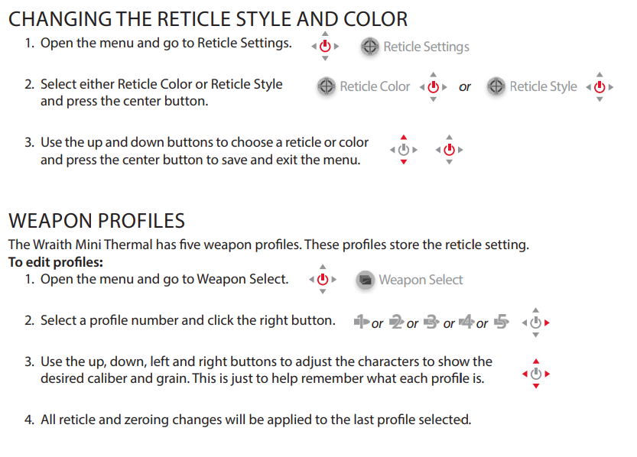Select weapon profile number 1 icon
Viewport: 637px width, 457px height.
361,322
